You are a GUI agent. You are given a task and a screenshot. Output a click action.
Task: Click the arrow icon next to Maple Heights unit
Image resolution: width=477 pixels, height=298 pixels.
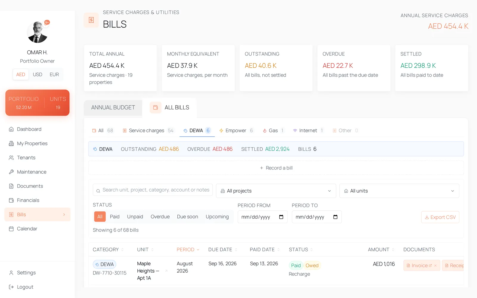(166, 271)
